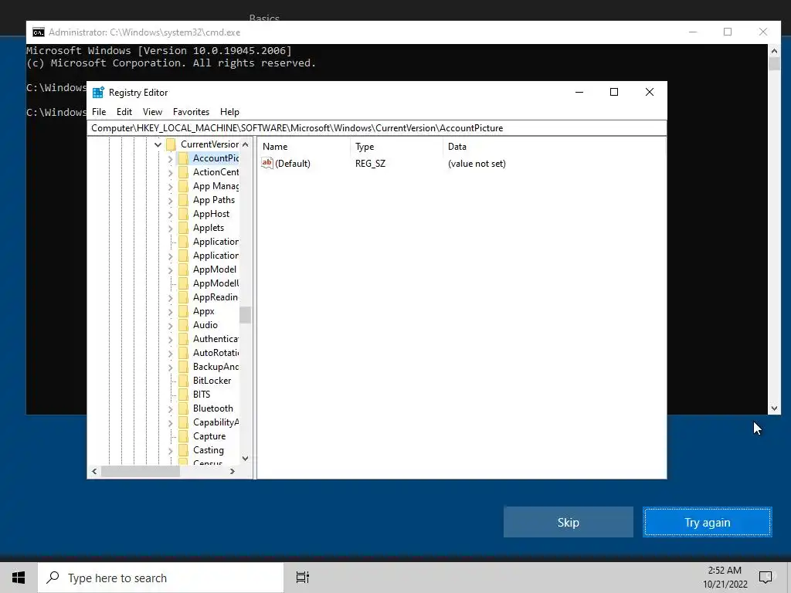Screen dimensions: 791x593
Task: Expand the Bluetooth key
Action: coord(170,409)
